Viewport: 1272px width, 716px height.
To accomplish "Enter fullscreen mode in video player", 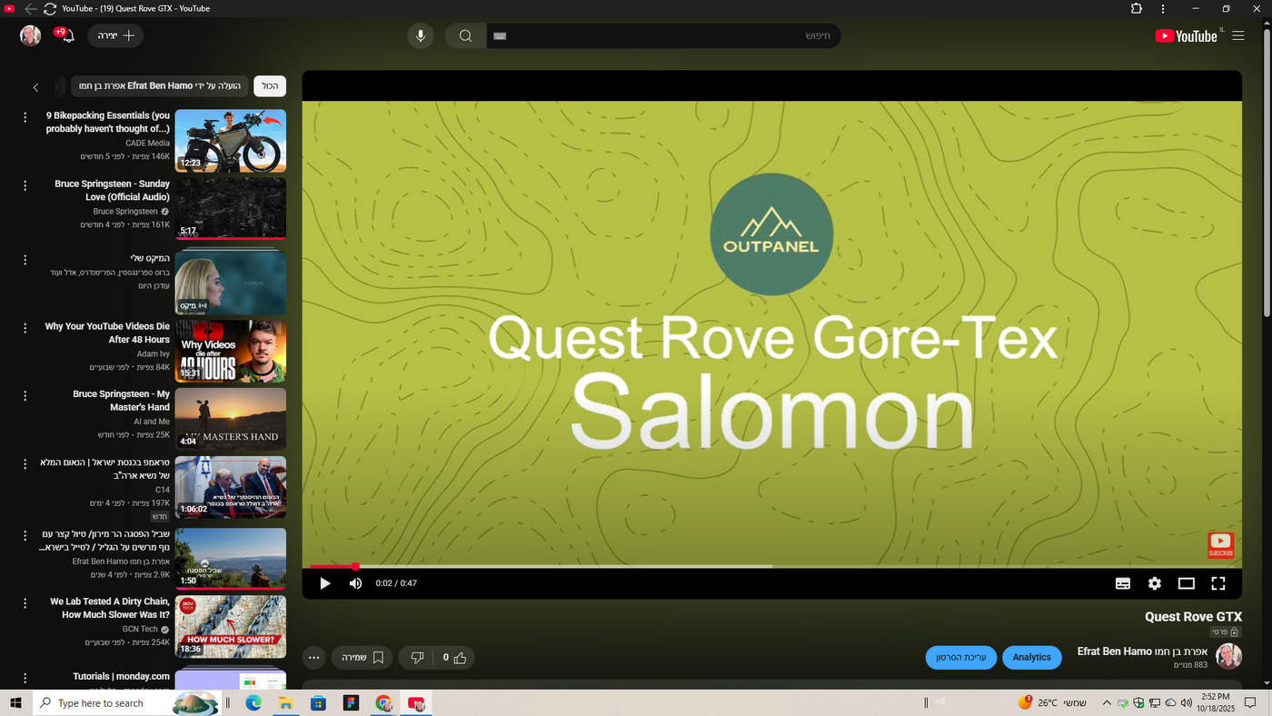I will (x=1217, y=583).
